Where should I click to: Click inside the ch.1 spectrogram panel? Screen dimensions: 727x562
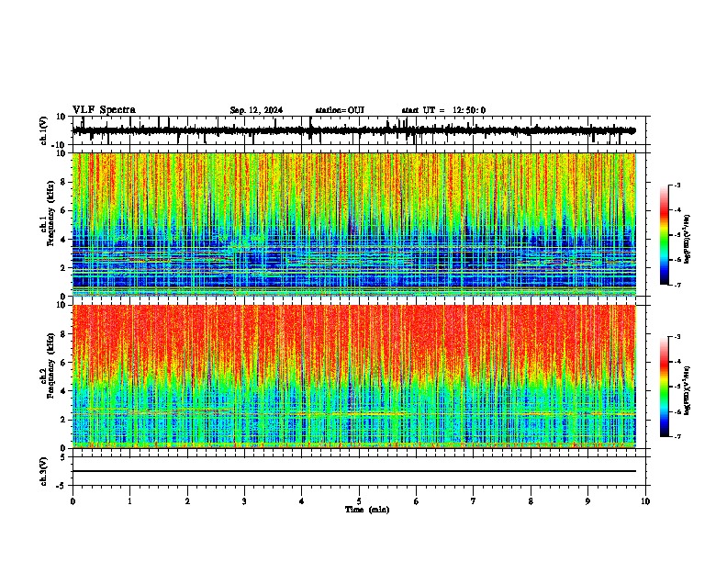click(x=353, y=224)
